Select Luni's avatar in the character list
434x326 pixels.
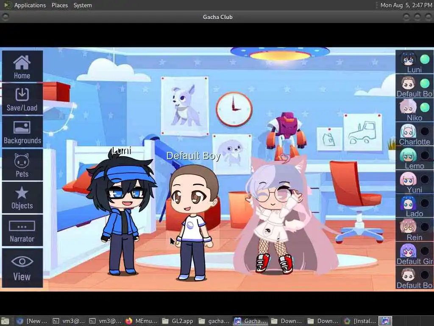click(409, 59)
